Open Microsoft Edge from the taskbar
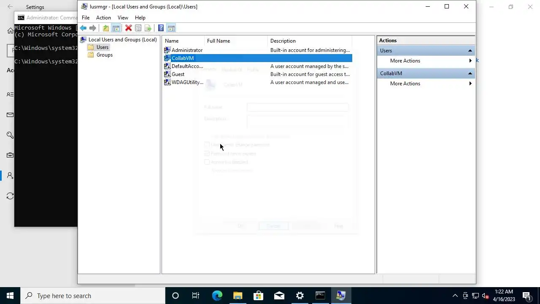This screenshot has height=304, width=540. coord(217,296)
